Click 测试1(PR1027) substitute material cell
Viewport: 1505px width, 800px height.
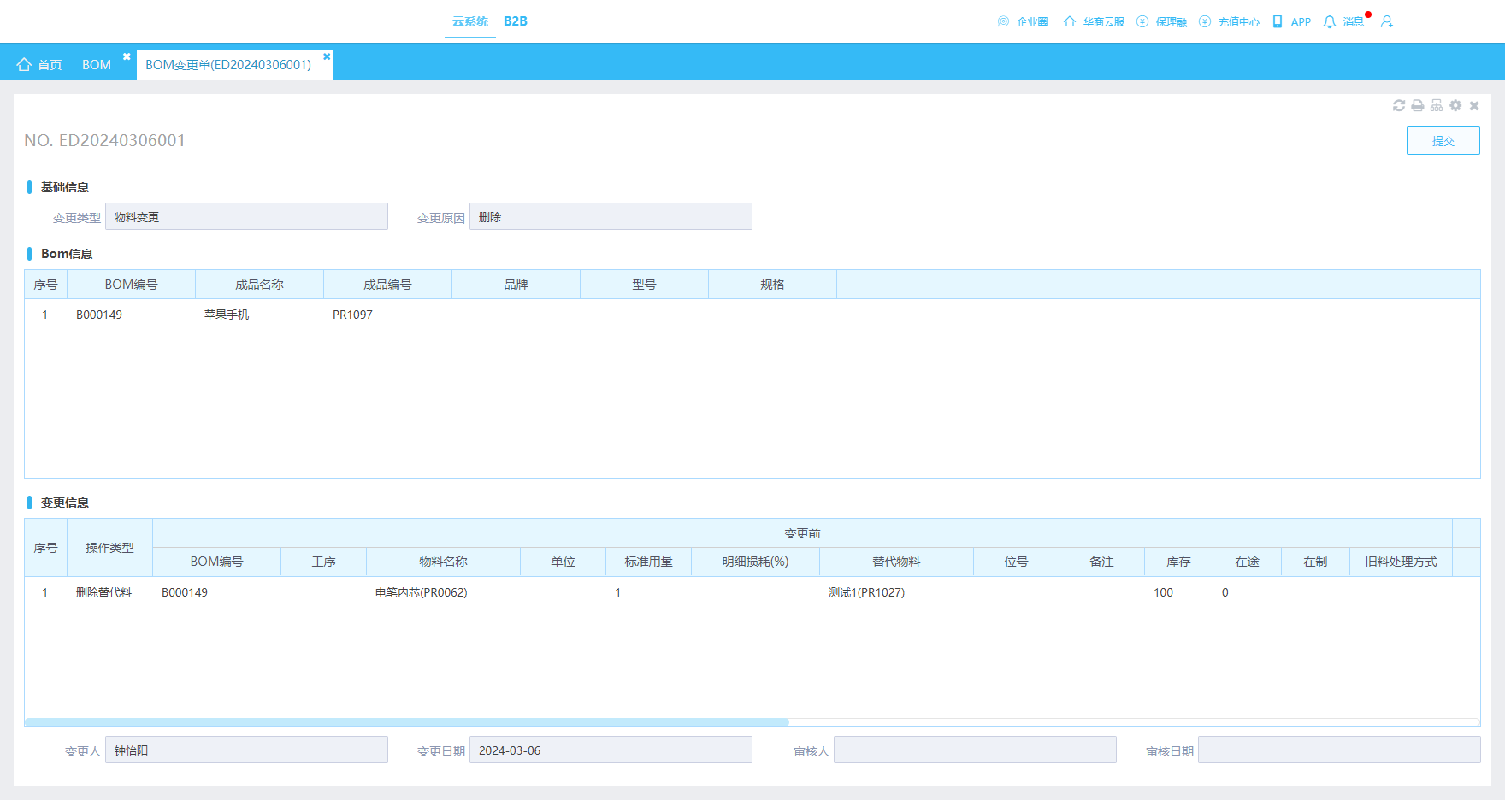point(866,592)
